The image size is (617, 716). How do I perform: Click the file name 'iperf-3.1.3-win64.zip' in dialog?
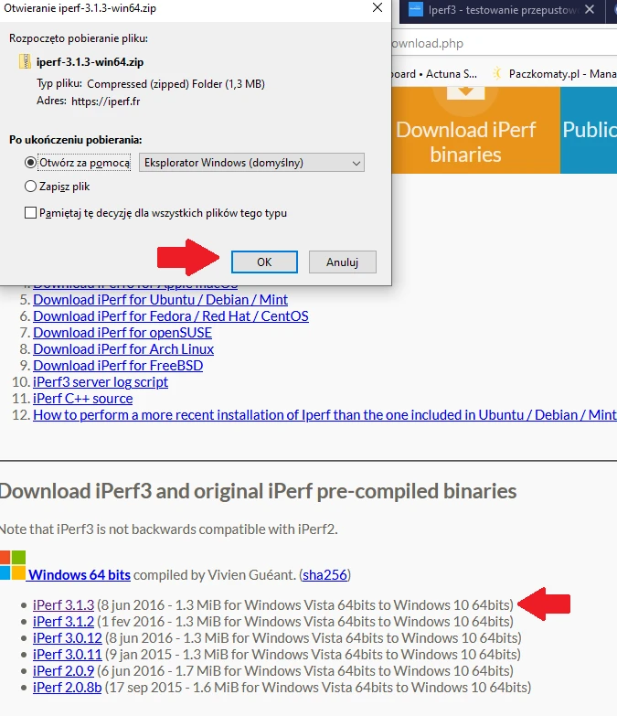(90, 62)
